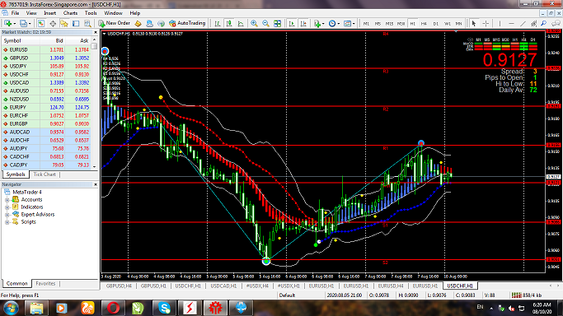Toggle Chart Shift icon

pyautogui.click(x=303, y=23)
